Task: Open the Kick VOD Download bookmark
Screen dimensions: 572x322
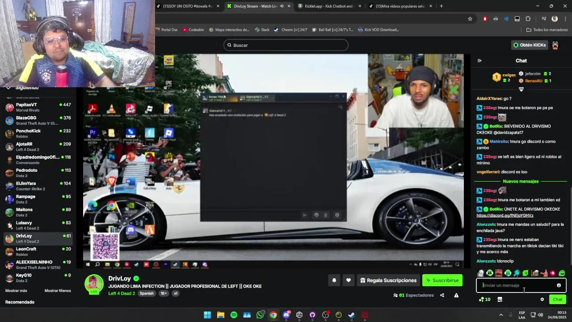Action: click(378, 30)
